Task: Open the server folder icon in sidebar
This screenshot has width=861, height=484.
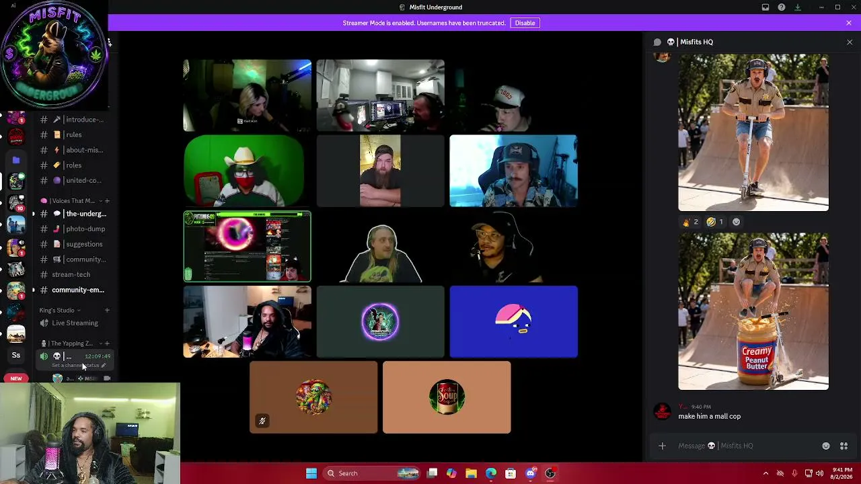Action: pos(16,160)
